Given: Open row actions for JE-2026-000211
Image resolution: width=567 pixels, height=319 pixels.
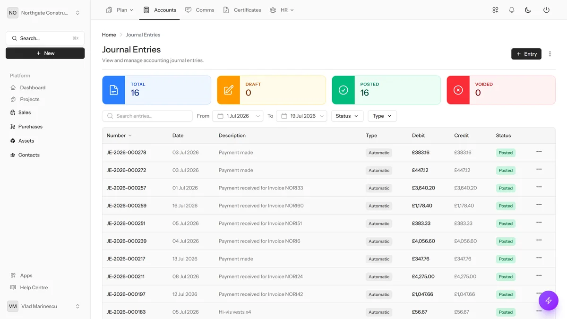Looking at the screenshot, I should (x=539, y=276).
